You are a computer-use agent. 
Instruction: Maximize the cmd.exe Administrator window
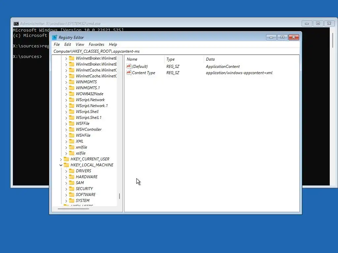point(318,23)
